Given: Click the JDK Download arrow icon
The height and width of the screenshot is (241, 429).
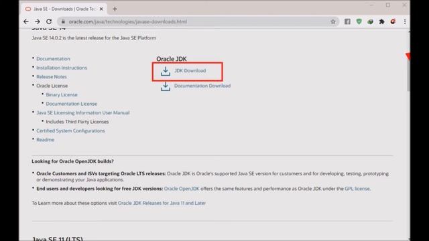Looking at the screenshot, I should [x=166, y=72].
